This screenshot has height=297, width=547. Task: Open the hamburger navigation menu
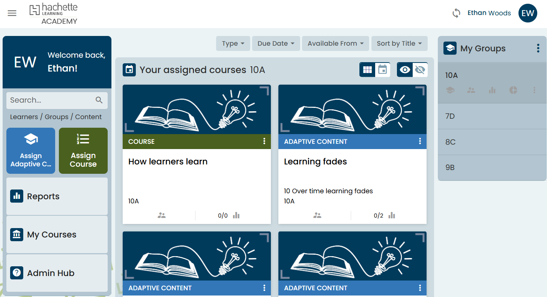click(x=12, y=13)
